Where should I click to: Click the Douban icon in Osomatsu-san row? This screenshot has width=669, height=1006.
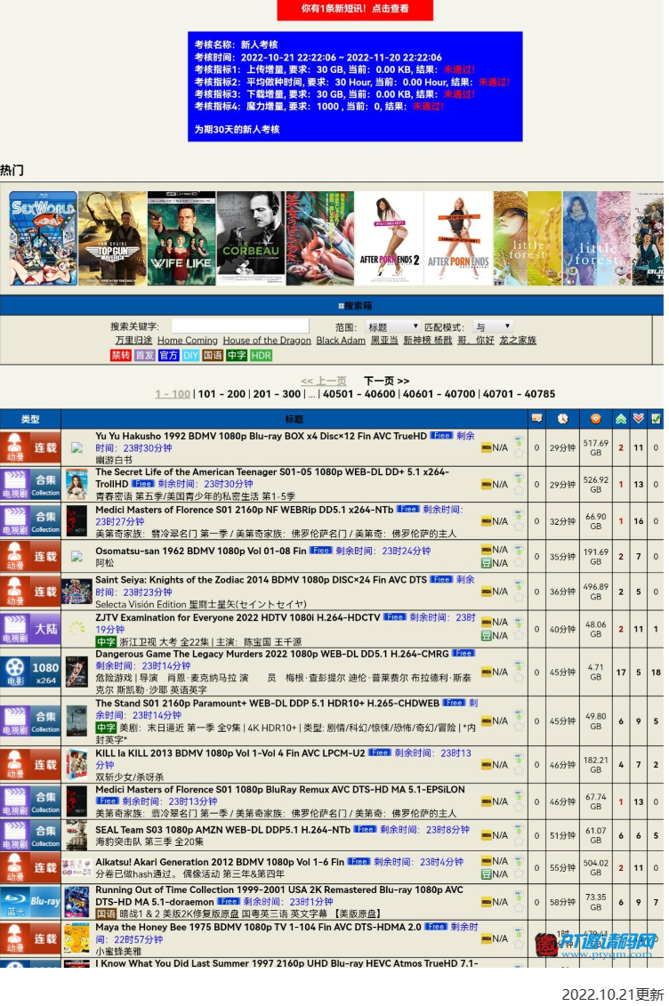[487, 563]
